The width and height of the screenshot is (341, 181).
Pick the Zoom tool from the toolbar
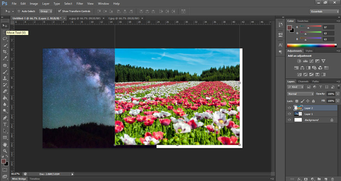coord(5,151)
